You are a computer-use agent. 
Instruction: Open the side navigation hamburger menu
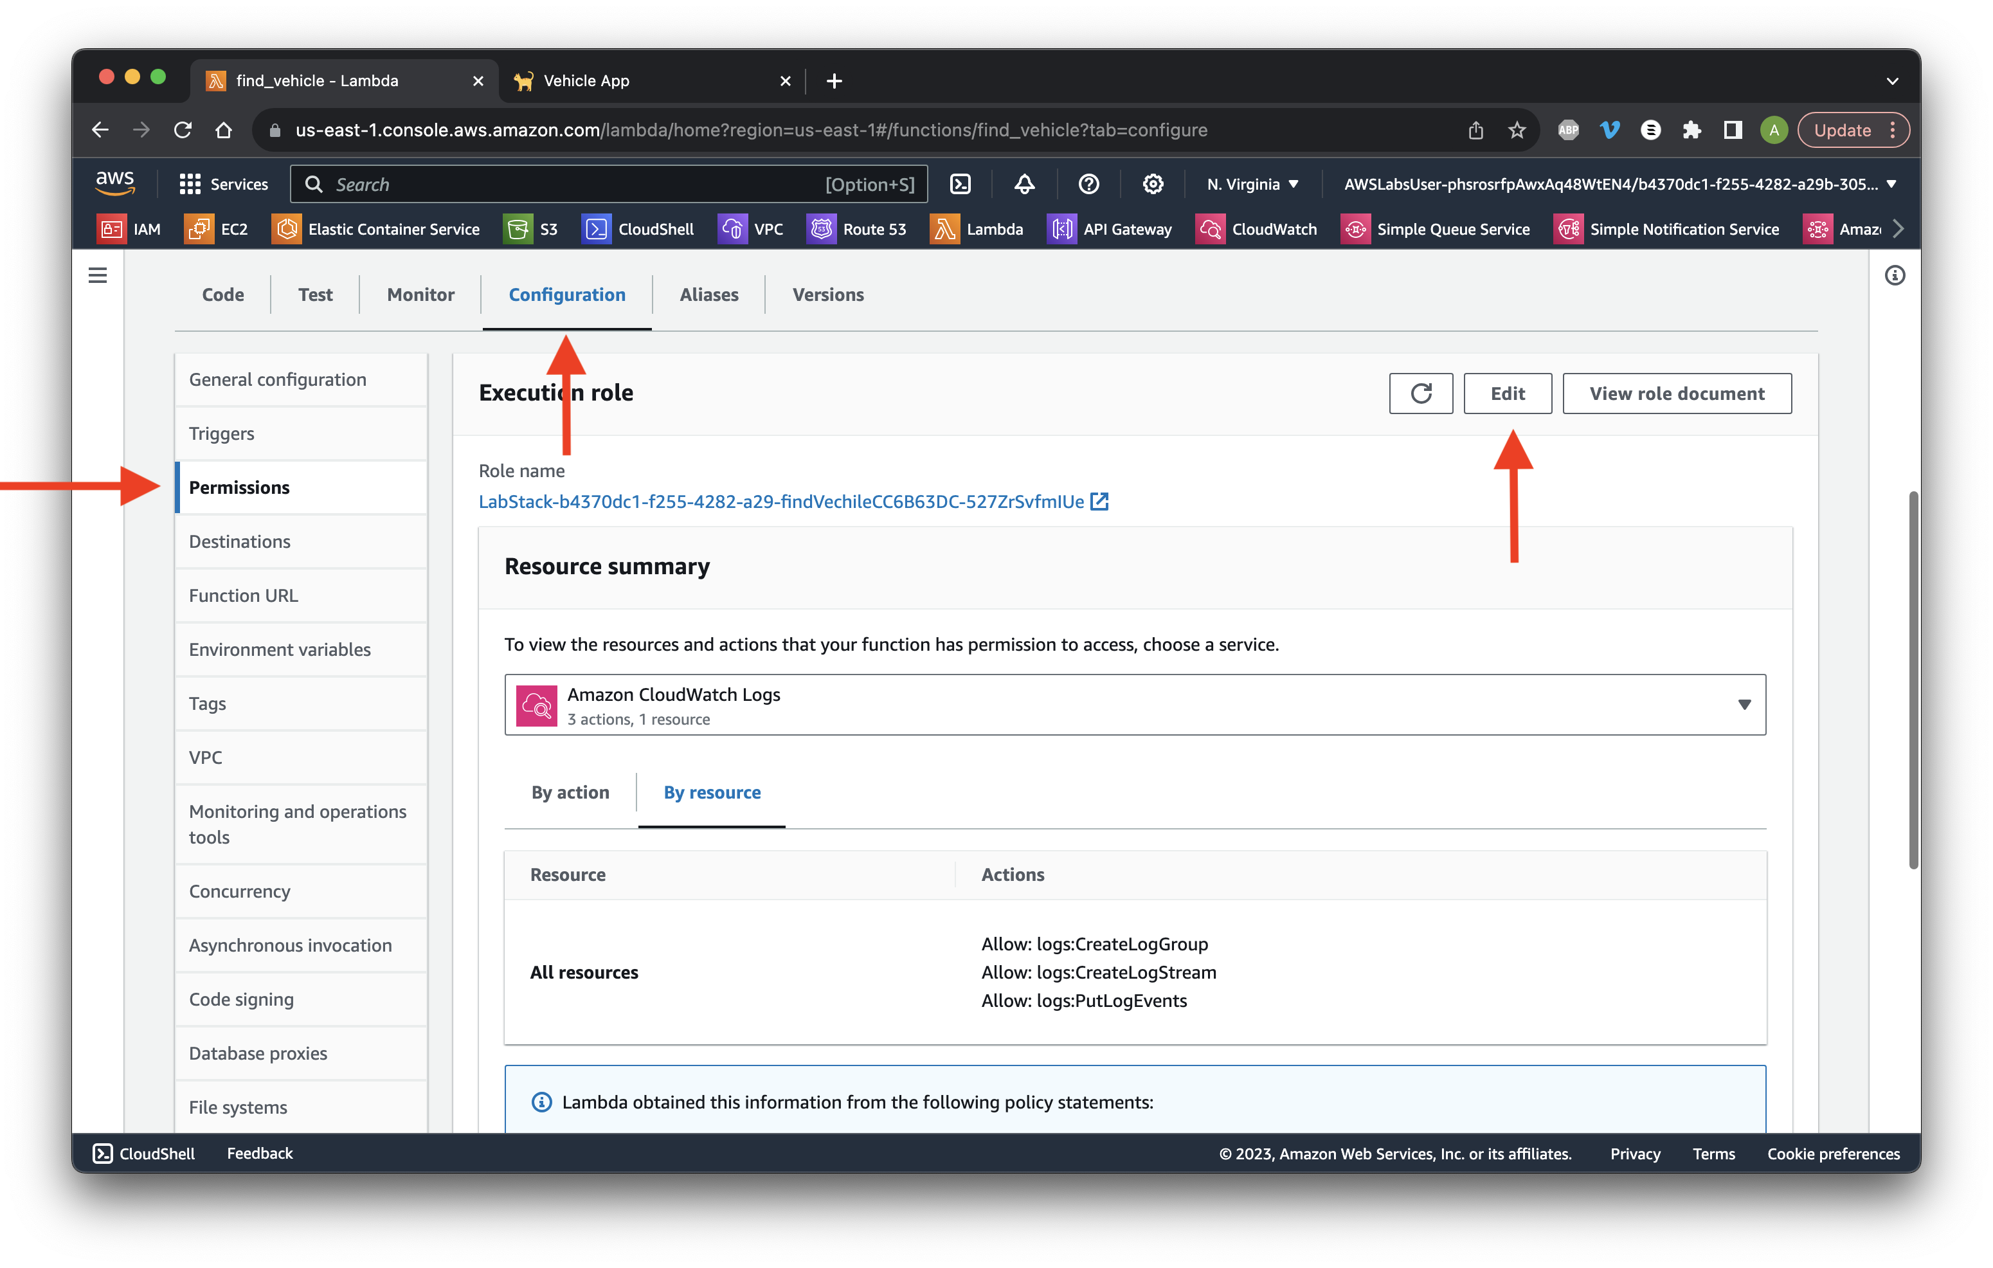[98, 276]
